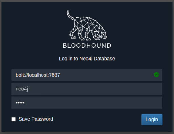Click the BLOODHOUND wordmark under the logo
This screenshot has width=174, height=134.
[x=87, y=46]
